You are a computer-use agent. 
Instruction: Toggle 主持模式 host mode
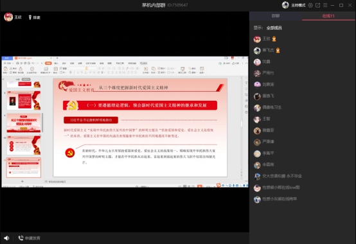coord(298,5)
